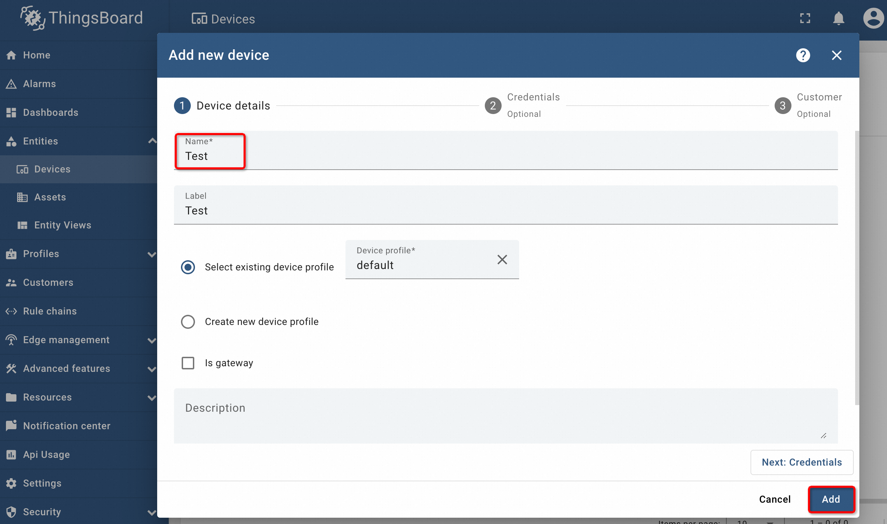Open user account avatar icon
The image size is (887, 524).
coord(873,18)
